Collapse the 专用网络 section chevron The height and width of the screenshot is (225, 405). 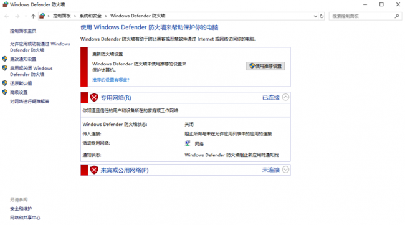point(285,97)
